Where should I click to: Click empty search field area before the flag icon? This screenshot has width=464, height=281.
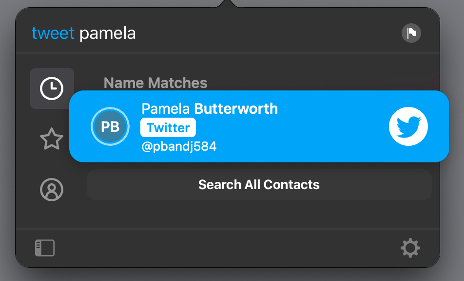[266, 33]
